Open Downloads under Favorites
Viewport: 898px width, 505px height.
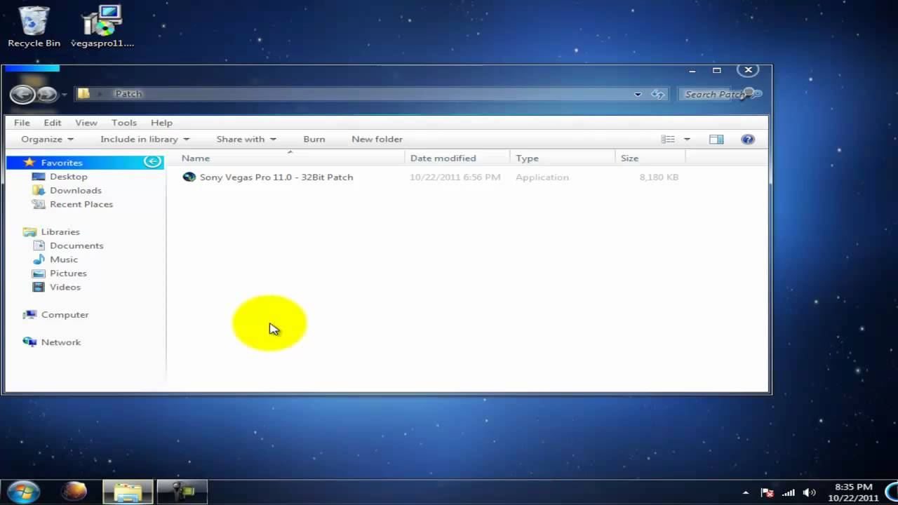pos(76,190)
